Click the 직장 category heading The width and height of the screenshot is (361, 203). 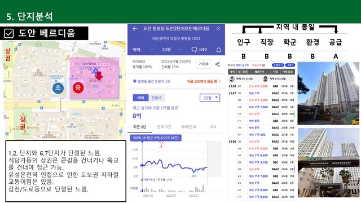click(267, 42)
